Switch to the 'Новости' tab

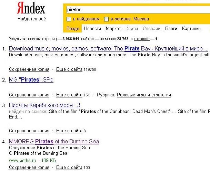tap(92, 29)
